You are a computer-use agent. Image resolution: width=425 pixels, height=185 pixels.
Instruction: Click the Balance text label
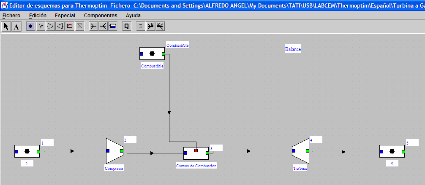tap(293, 49)
